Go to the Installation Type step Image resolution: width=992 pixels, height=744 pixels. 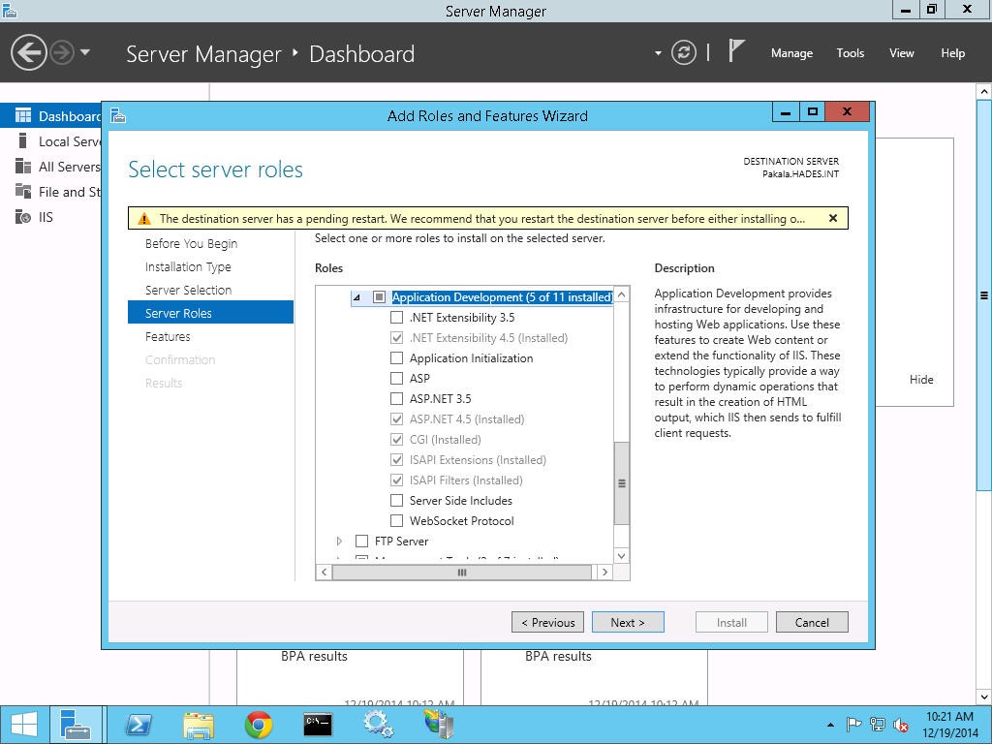coord(188,267)
